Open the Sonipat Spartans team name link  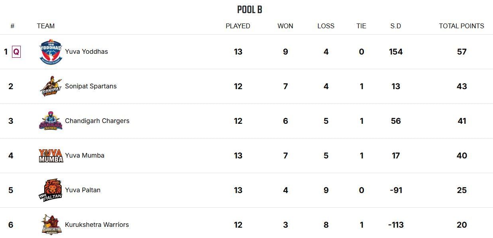(x=91, y=86)
